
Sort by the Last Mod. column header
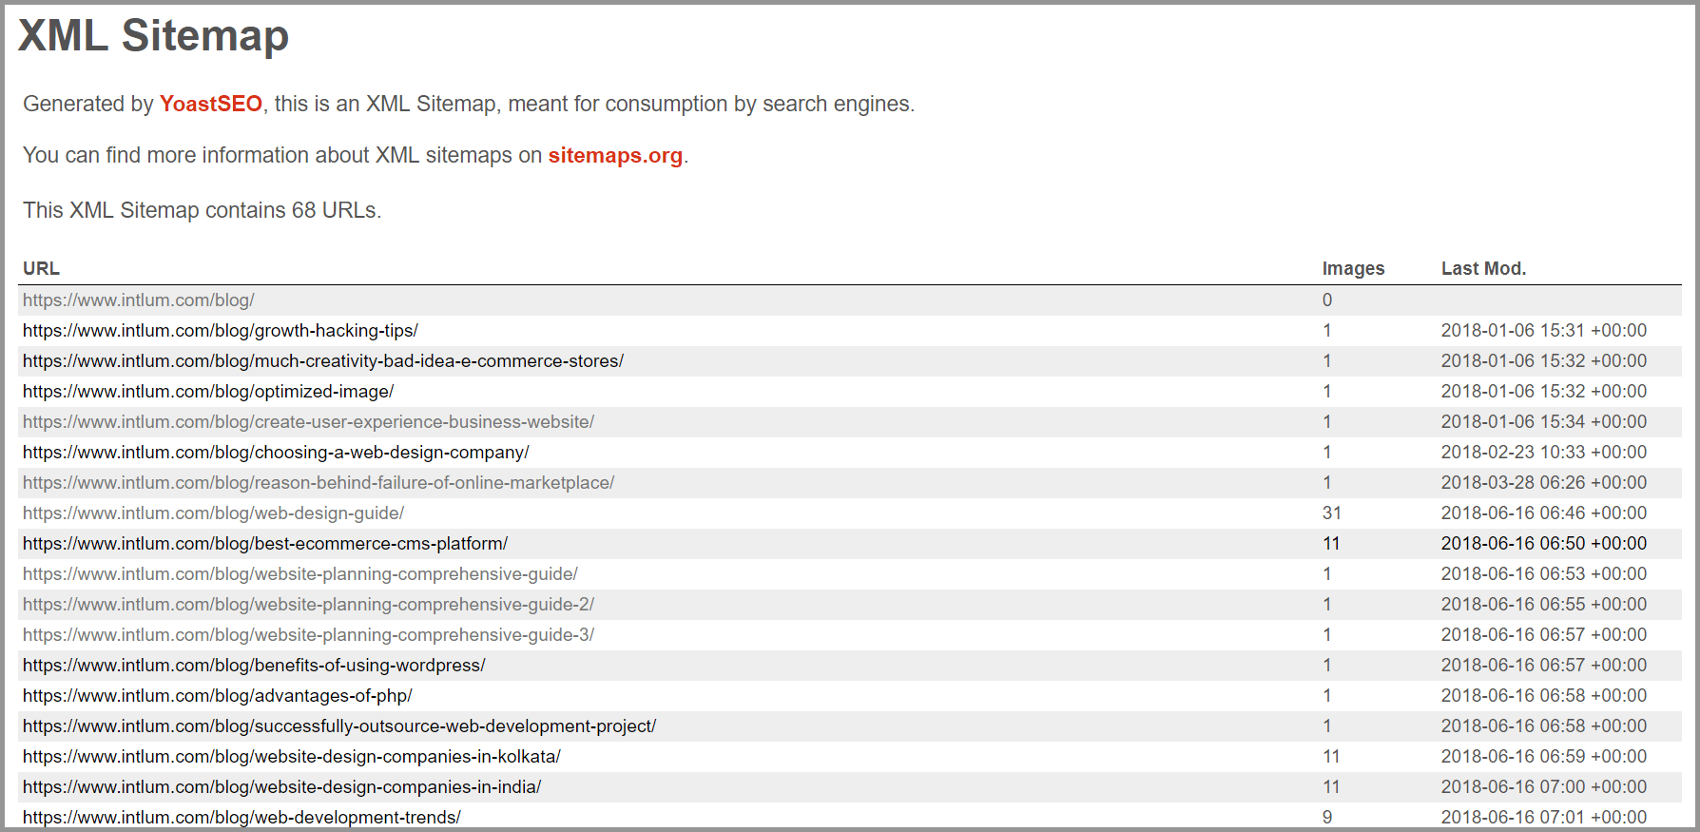click(x=1483, y=269)
